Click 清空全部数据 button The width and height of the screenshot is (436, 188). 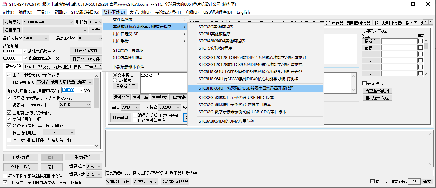click(x=377, y=91)
